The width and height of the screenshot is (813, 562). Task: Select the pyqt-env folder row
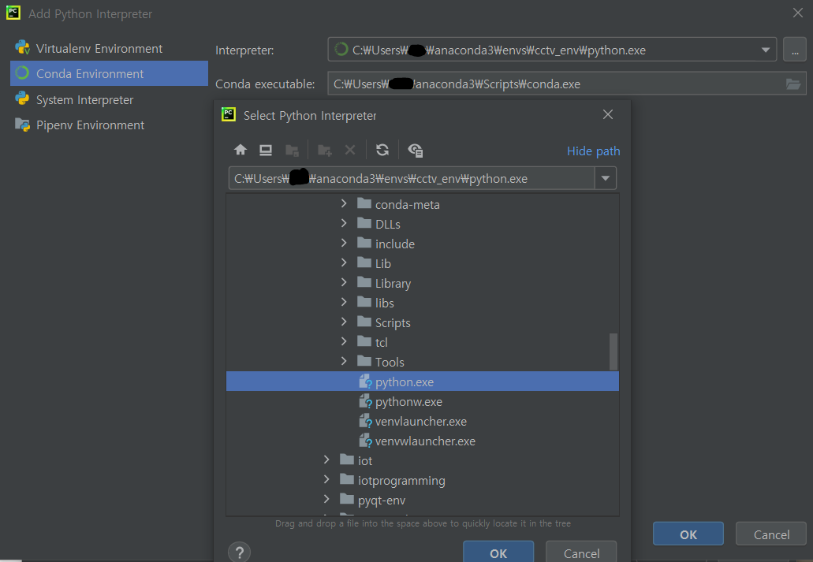pos(423,500)
